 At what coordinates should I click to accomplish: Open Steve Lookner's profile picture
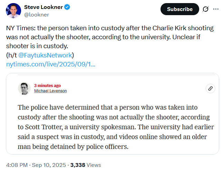point(13,11)
